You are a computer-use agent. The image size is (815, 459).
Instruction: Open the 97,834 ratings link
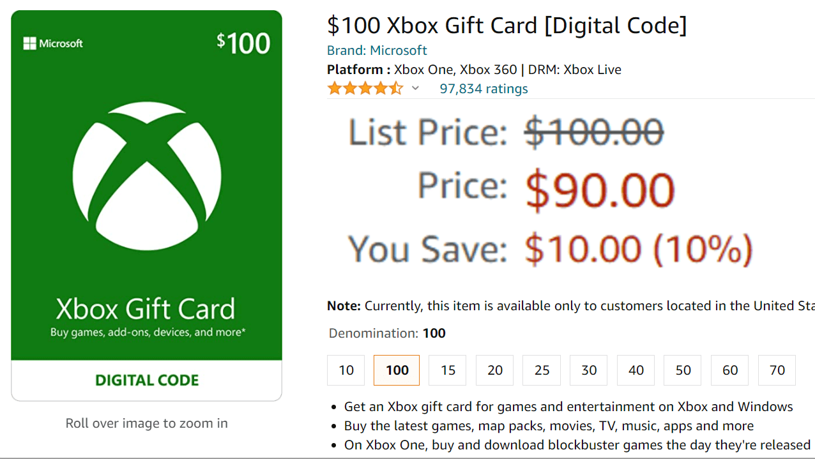(x=484, y=88)
